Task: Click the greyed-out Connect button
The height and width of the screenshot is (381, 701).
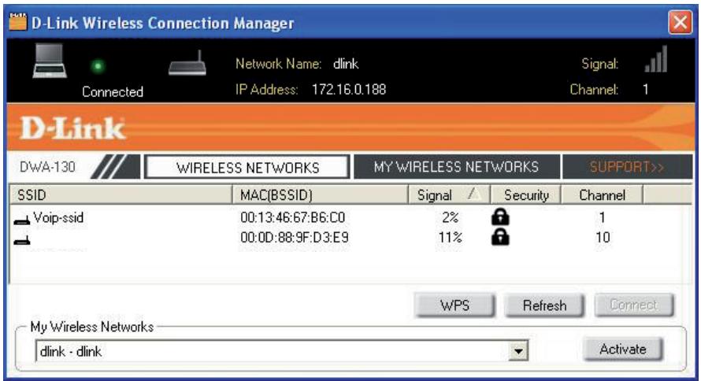Action: pos(634,305)
